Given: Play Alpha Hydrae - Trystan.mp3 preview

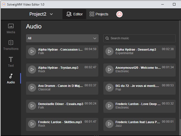Looking at the screenshot, I should [x=32, y=70].
